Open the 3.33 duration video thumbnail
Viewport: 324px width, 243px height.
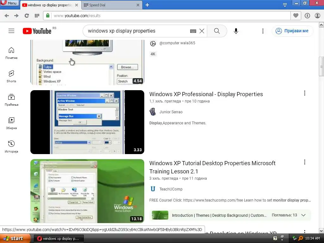coord(87,122)
